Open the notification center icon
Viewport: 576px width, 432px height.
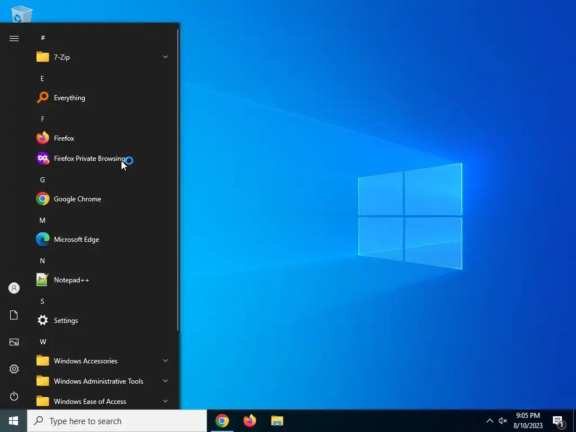pyautogui.click(x=559, y=421)
